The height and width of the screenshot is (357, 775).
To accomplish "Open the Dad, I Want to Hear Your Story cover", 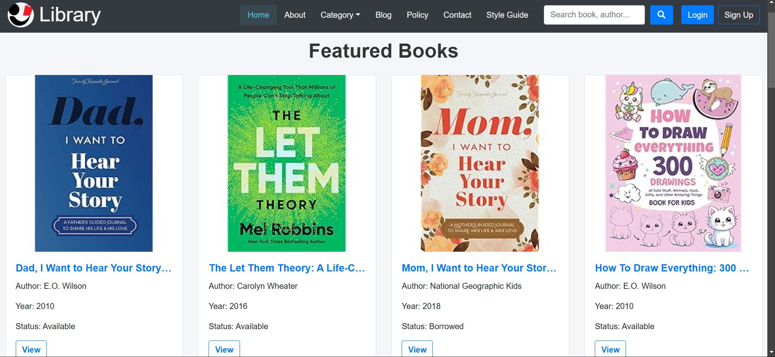I will (x=94, y=163).
